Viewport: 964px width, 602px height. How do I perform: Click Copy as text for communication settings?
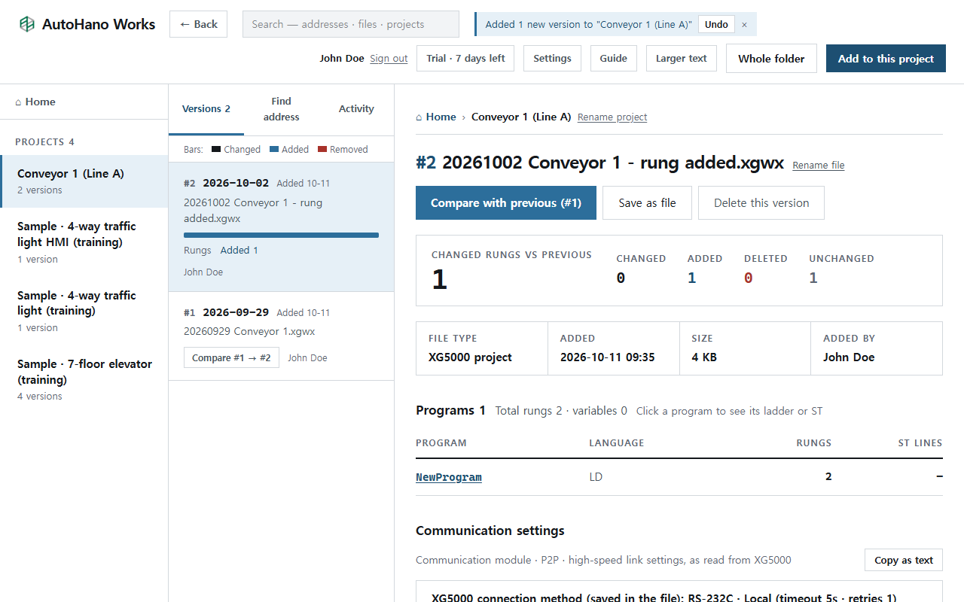point(904,561)
